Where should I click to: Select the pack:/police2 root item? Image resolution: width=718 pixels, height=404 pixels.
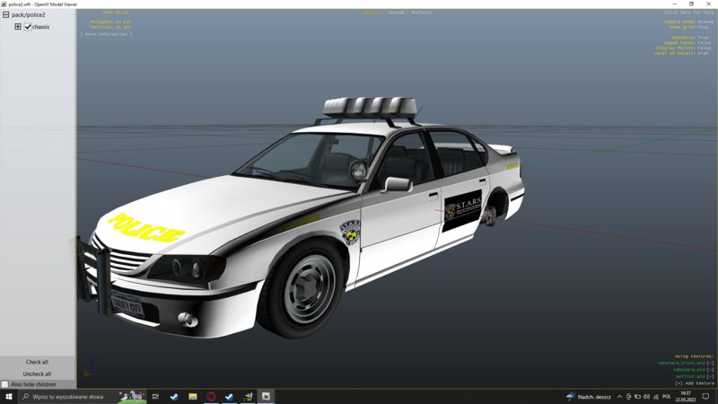29,14
